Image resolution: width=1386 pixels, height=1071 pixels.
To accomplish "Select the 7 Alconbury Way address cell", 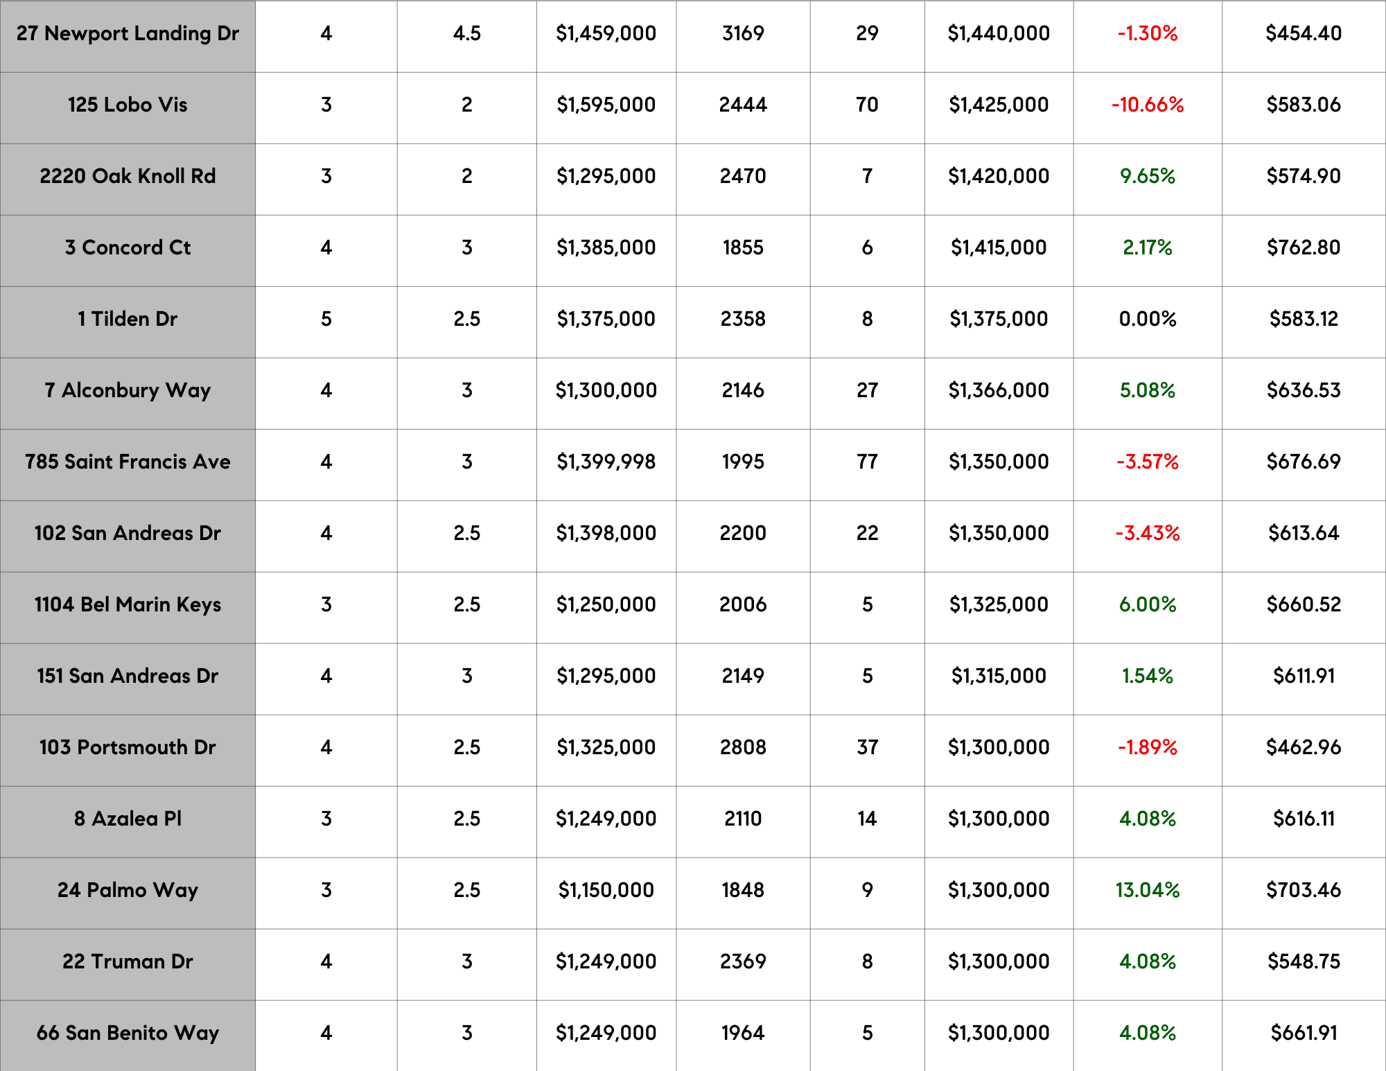I will click(x=128, y=390).
